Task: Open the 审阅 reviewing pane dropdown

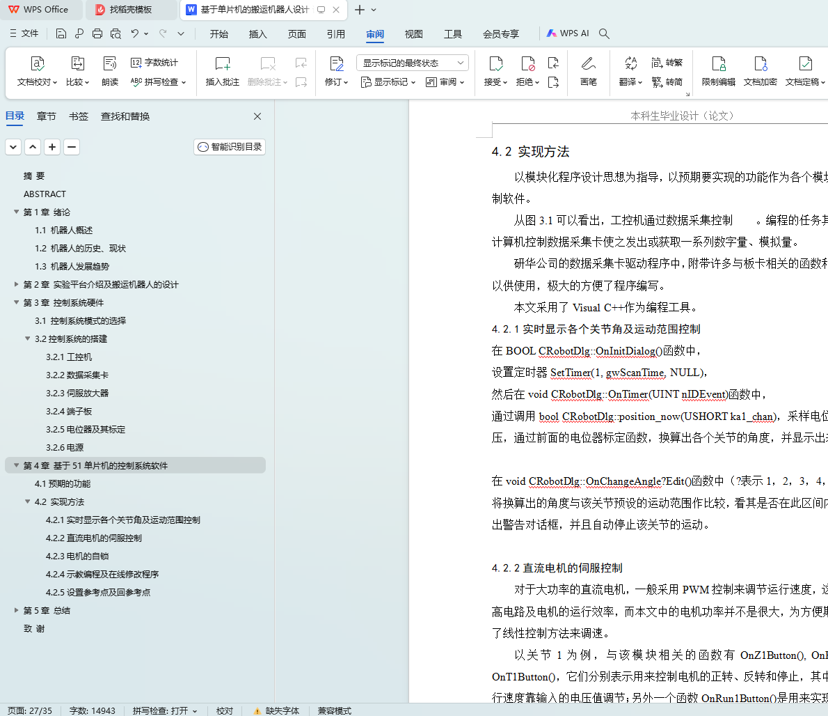Action: point(445,82)
